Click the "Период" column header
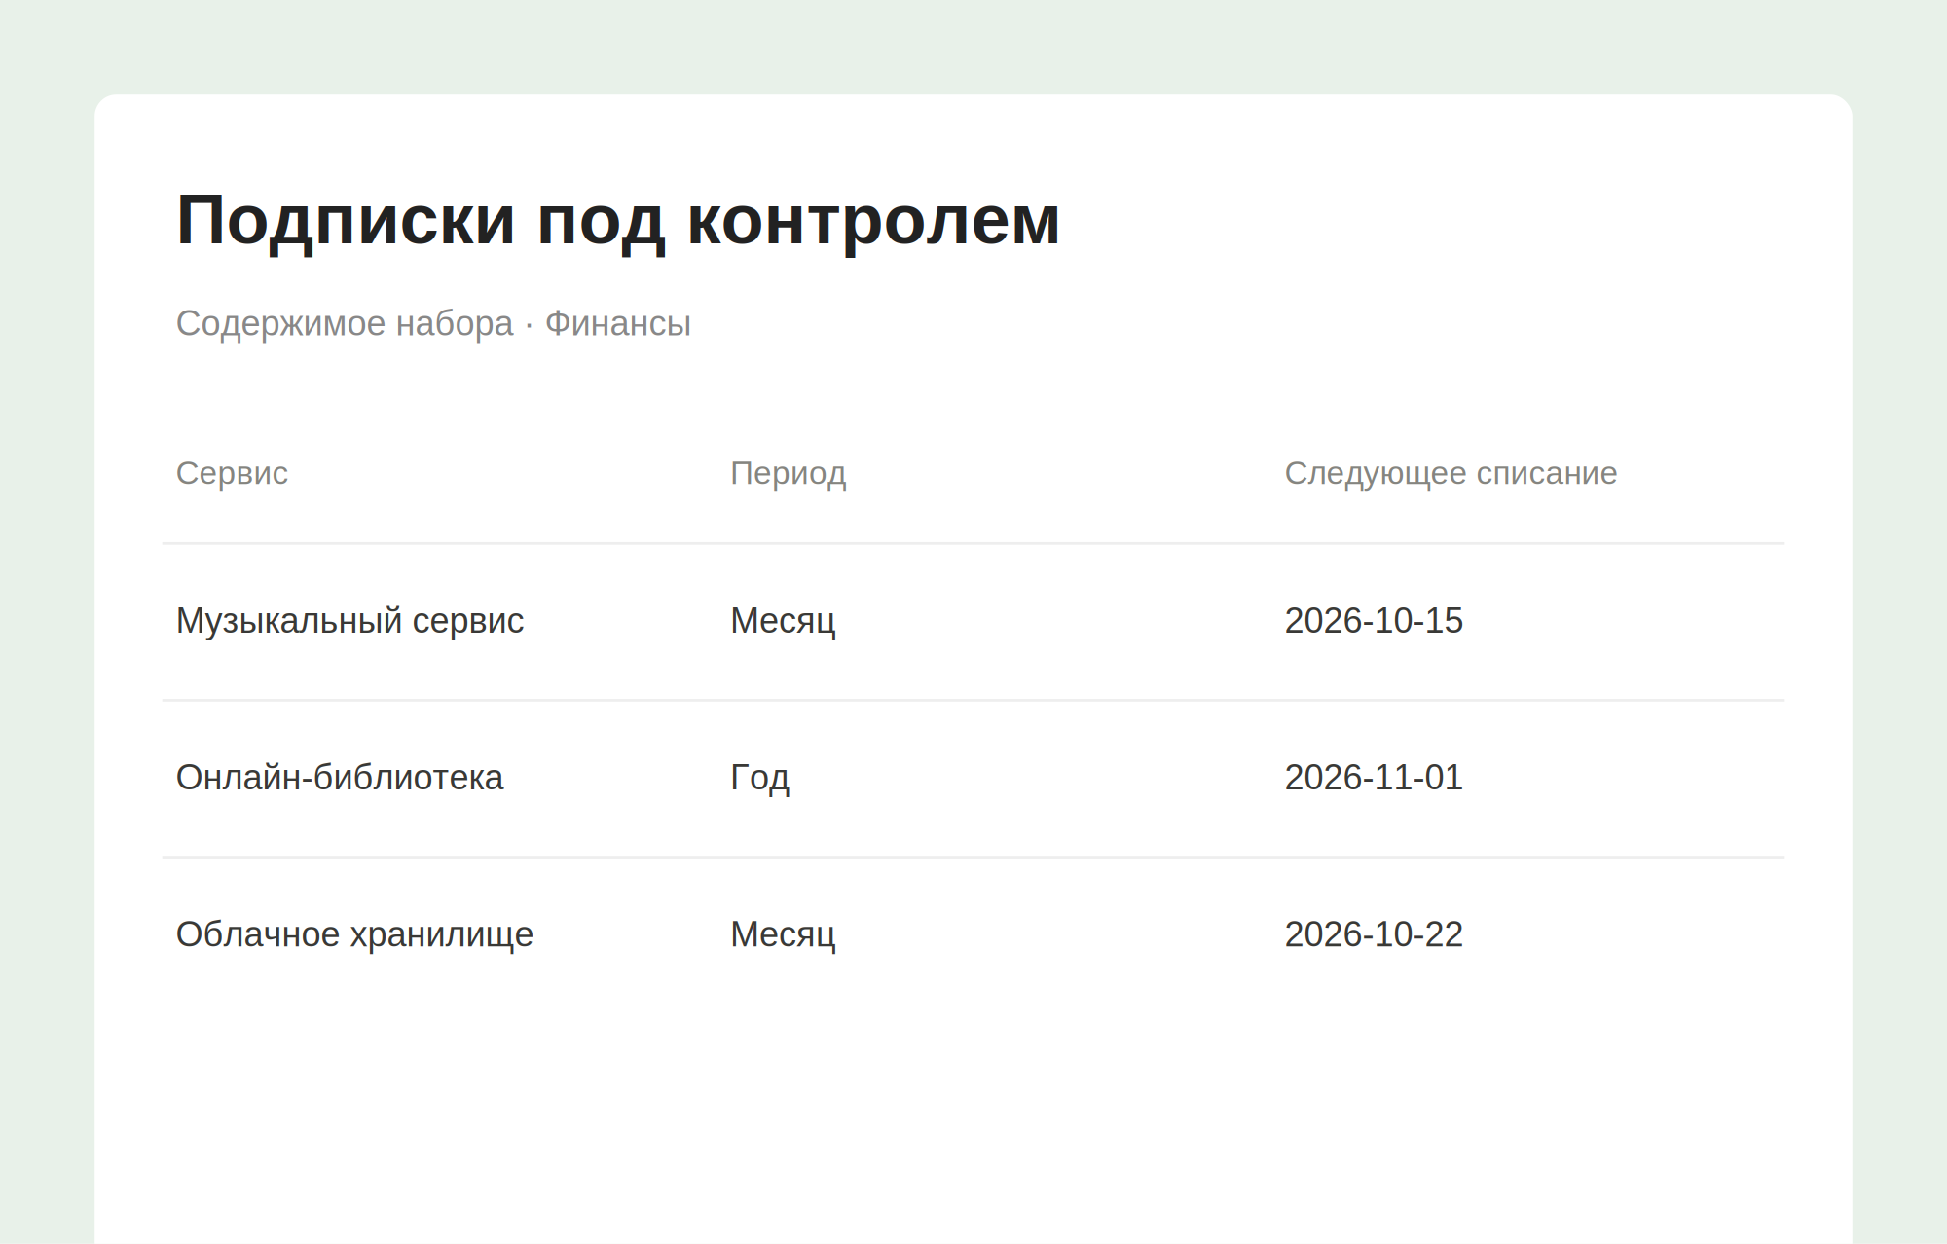The width and height of the screenshot is (1947, 1244). coord(789,473)
